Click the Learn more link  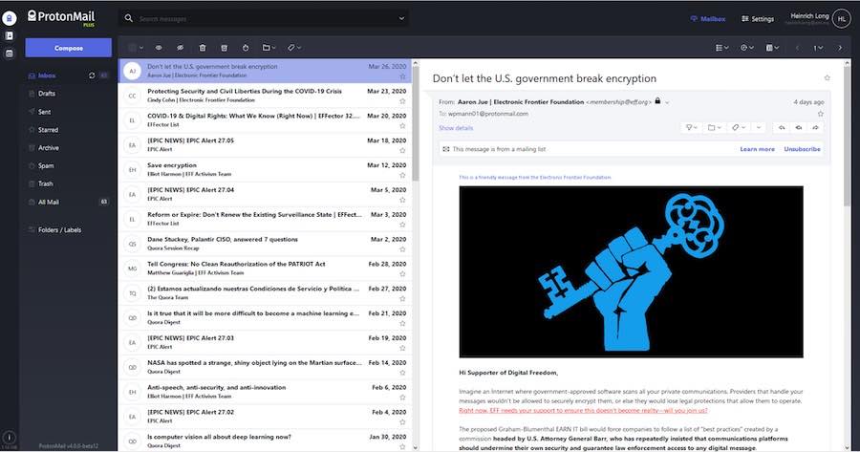click(x=757, y=149)
